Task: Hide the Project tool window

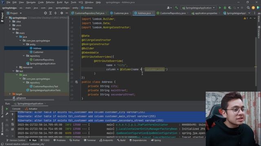Action: 66,13
